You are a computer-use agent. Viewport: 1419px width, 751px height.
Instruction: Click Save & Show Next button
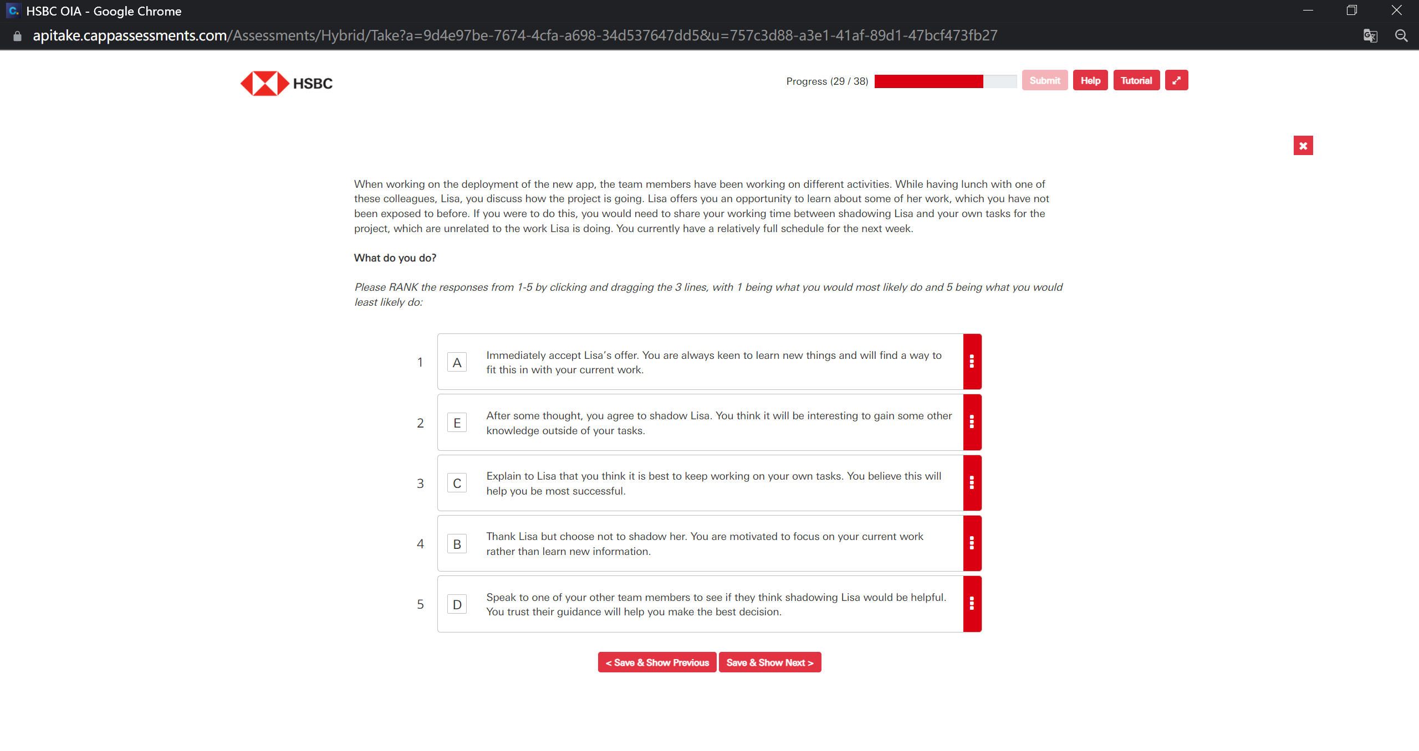point(769,663)
